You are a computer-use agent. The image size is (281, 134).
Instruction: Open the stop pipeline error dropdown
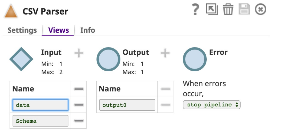pos(212,105)
